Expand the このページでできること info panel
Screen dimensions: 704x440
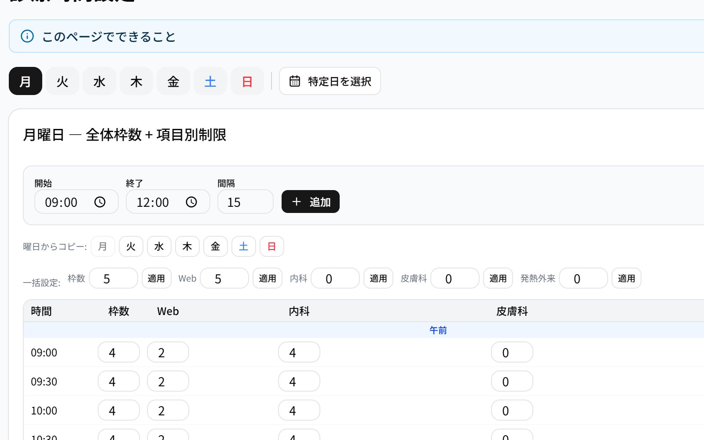point(356,36)
